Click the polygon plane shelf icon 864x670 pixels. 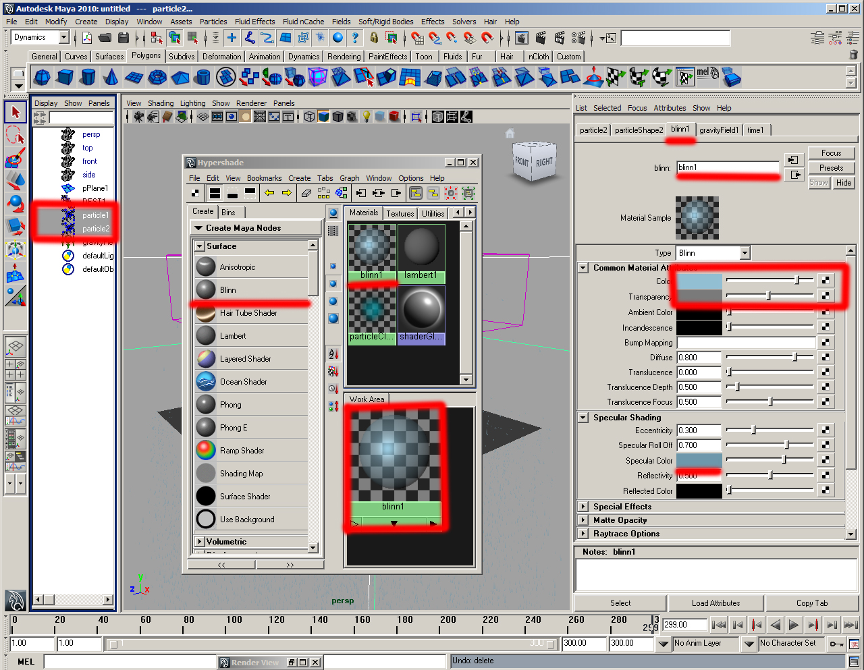coord(134,78)
